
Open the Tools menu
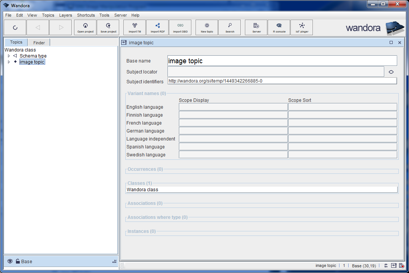coord(104,15)
